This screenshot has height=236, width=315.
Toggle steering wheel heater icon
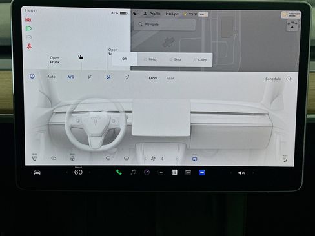pos(72,158)
